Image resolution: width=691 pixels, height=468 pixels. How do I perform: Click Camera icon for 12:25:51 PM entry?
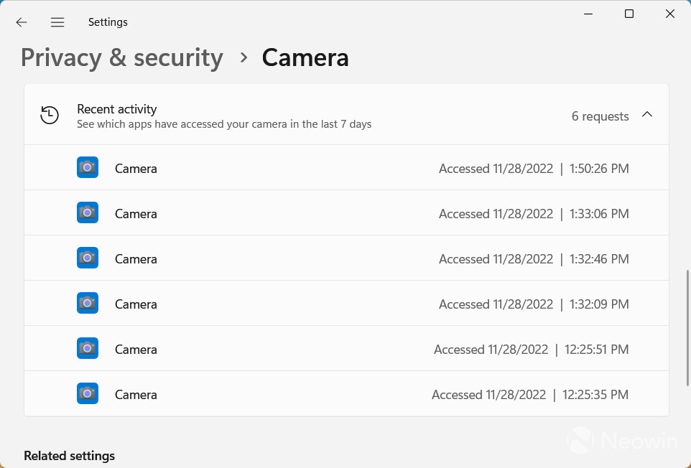[87, 348]
